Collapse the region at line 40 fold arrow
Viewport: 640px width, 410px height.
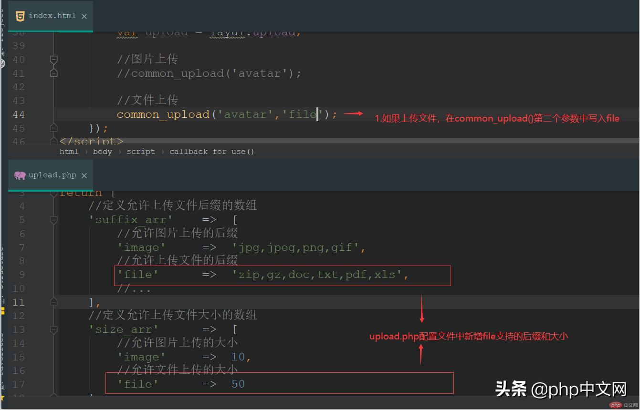tap(53, 59)
